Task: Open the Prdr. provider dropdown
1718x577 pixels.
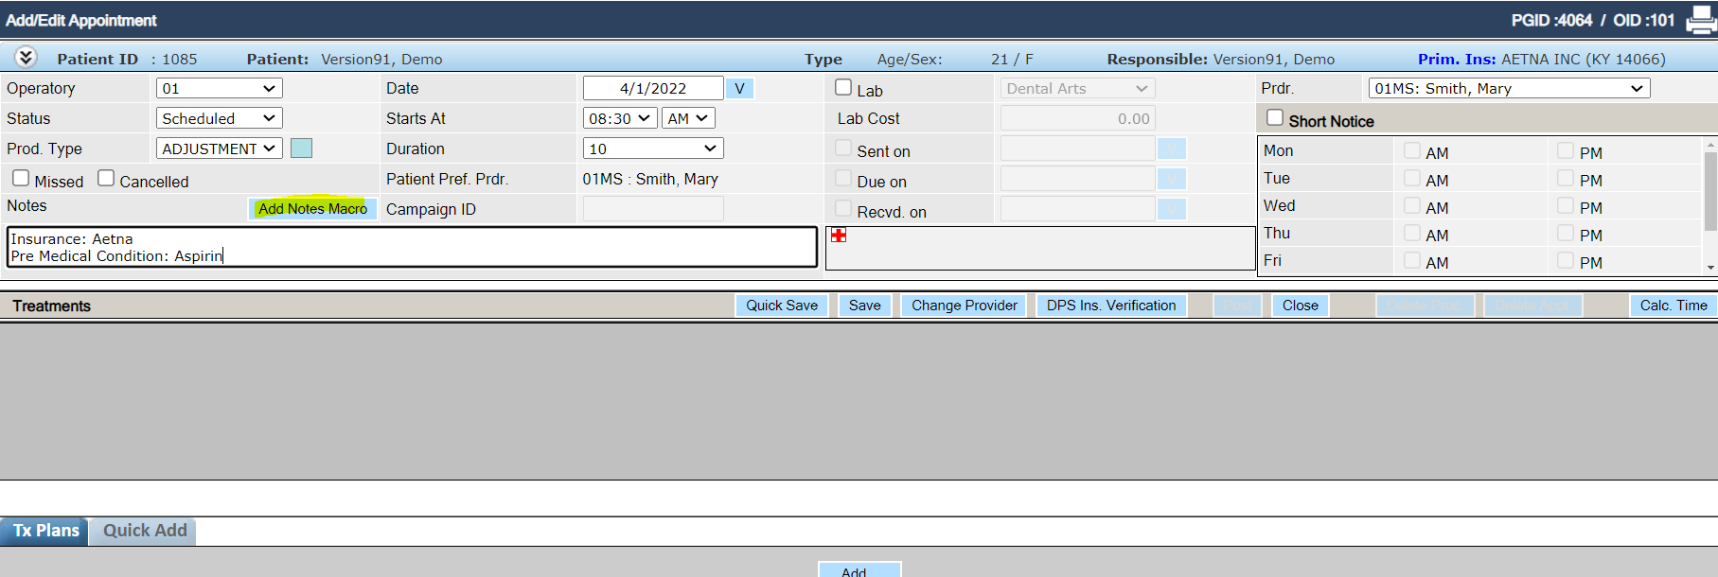Action: tap(1509, 88)
